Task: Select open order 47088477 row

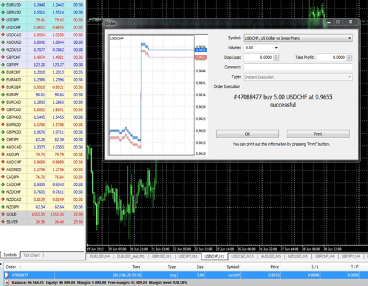Action: (x=186, y=275)
